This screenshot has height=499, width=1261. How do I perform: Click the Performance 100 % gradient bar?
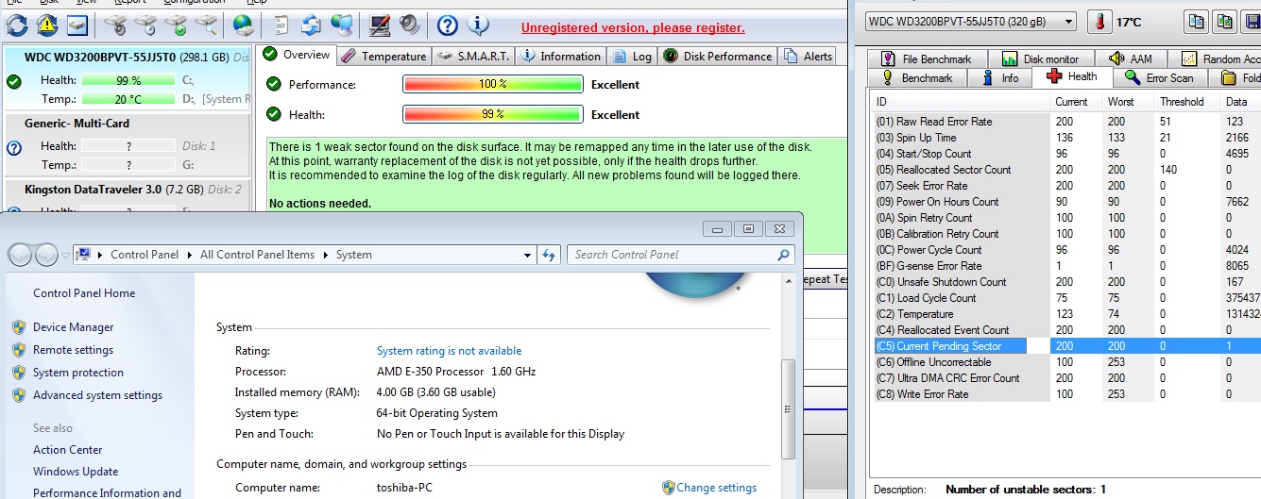point(492,84)
